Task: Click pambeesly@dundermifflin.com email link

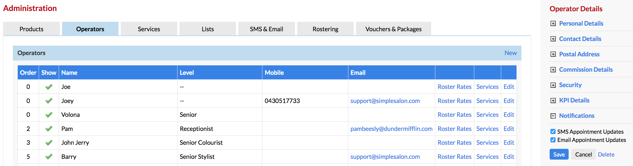Action: coord(391,129)
